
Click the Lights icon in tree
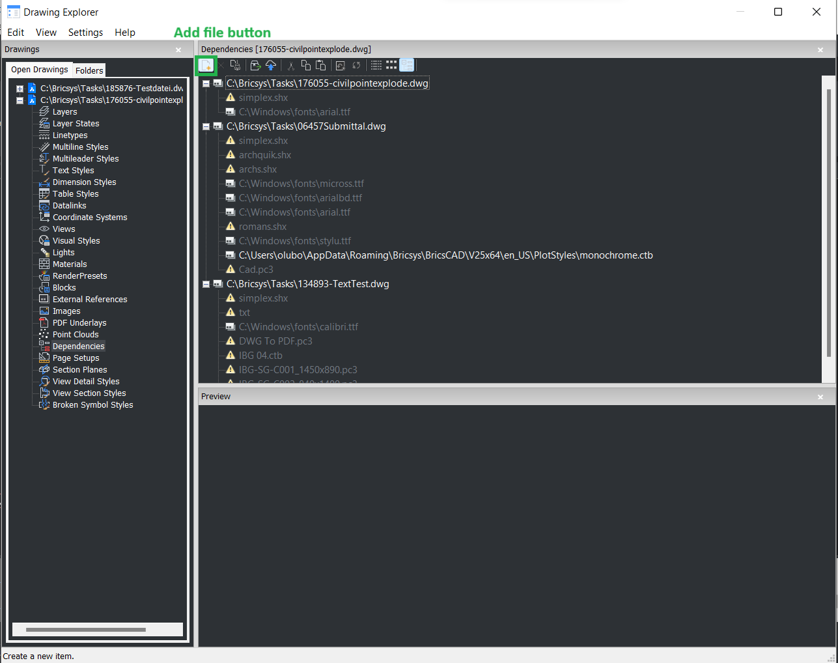tap(44, 253)
